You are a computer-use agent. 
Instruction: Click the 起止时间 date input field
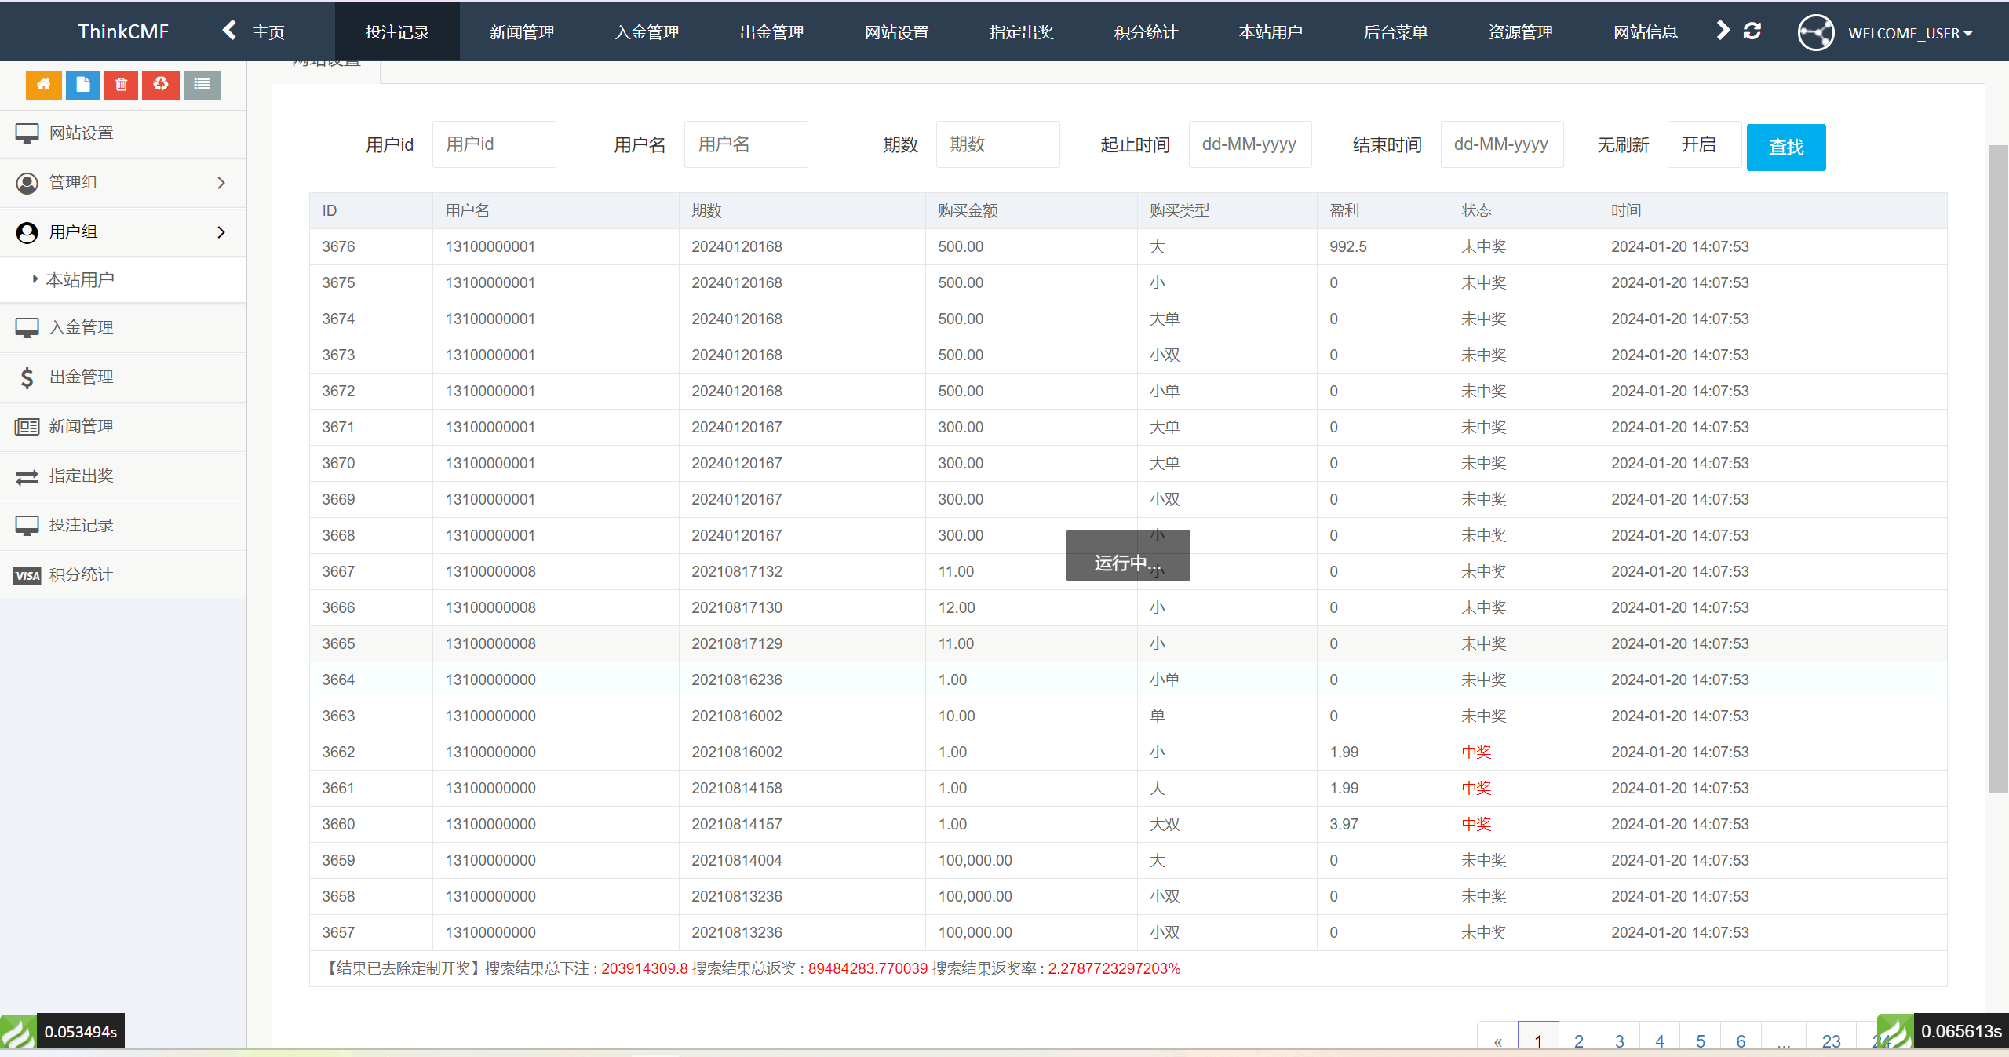pyautogui.click(x=1249, y=145)
